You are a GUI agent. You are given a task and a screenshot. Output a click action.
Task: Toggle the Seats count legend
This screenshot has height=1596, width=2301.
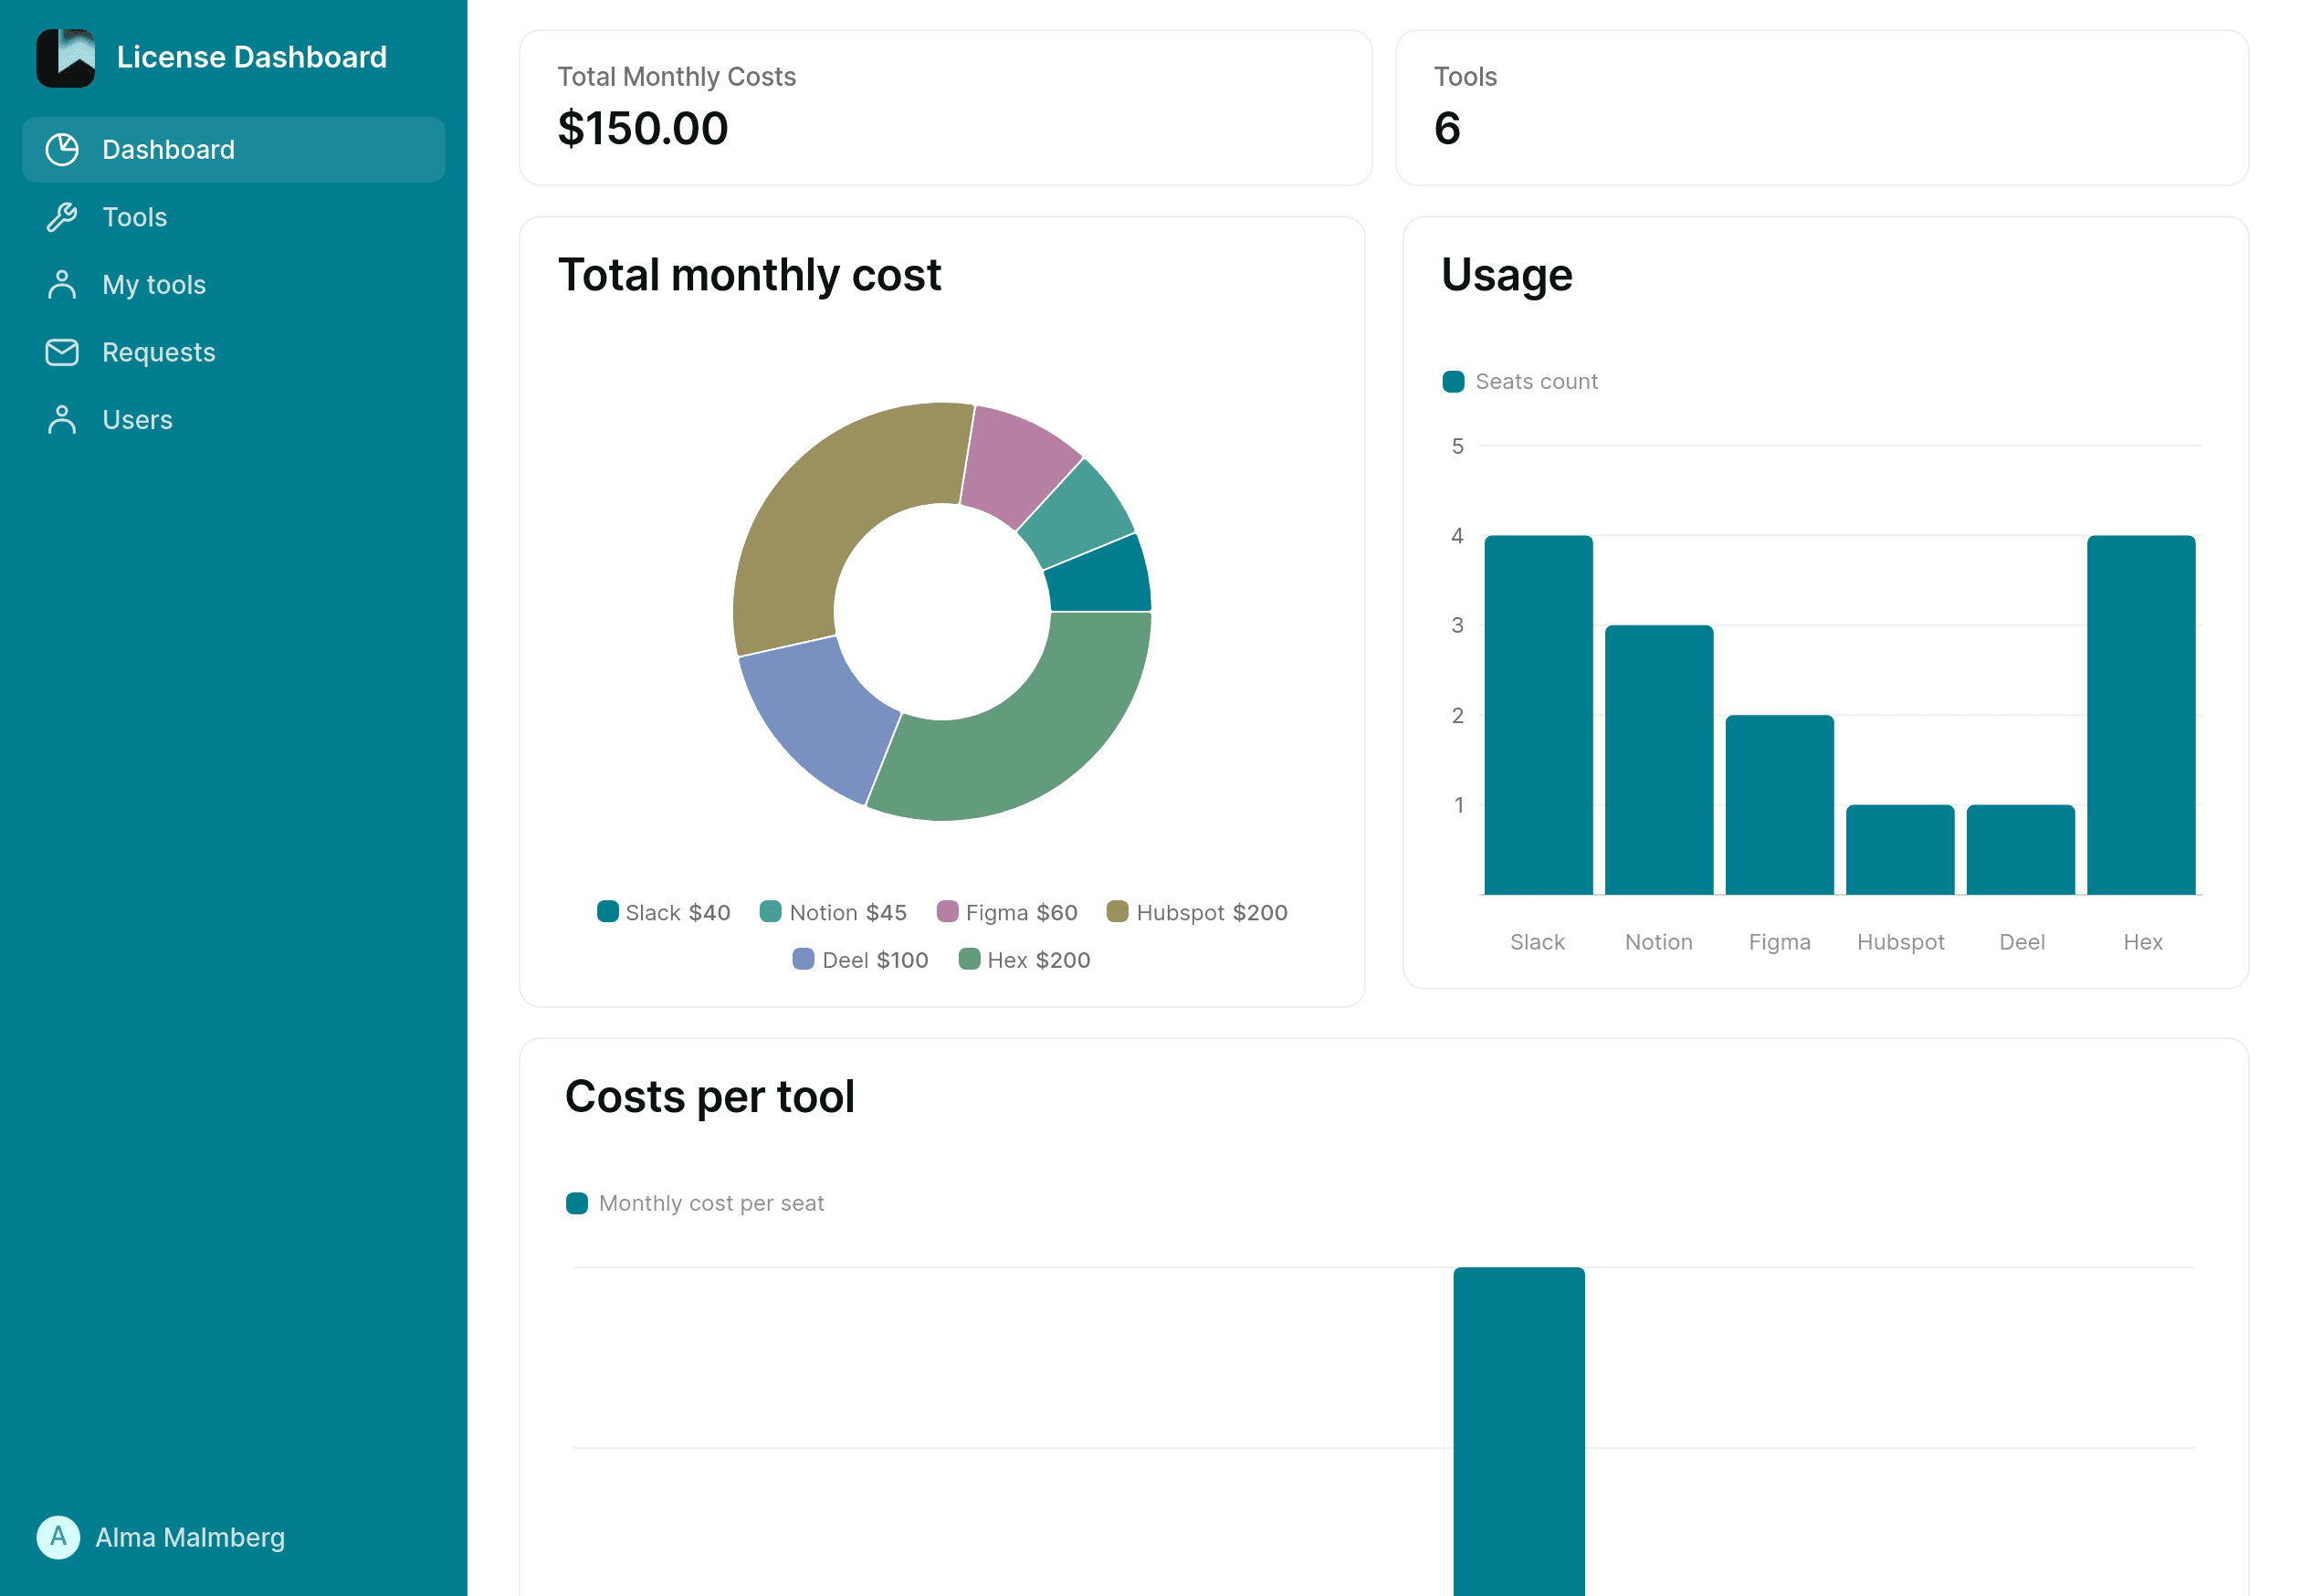click(x=1519, y=381)
